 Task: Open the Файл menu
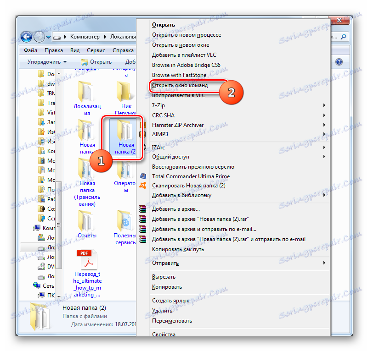click(30, 50)
